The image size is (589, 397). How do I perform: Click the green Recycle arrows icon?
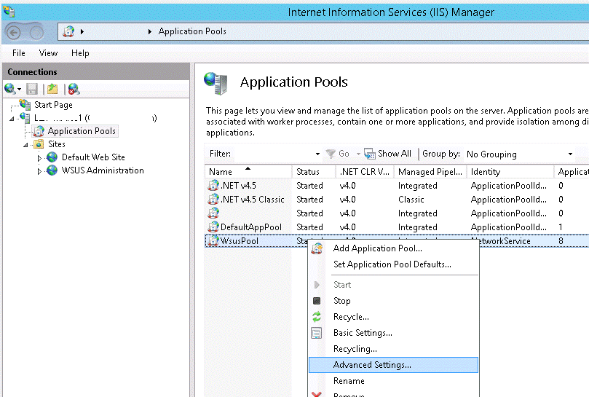[317, 317]
